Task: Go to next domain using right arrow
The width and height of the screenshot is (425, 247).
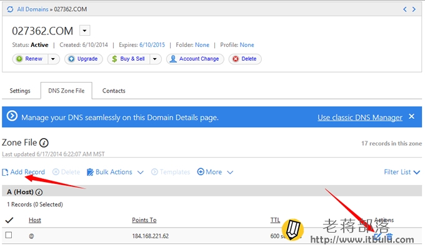Action: (414, 9)
